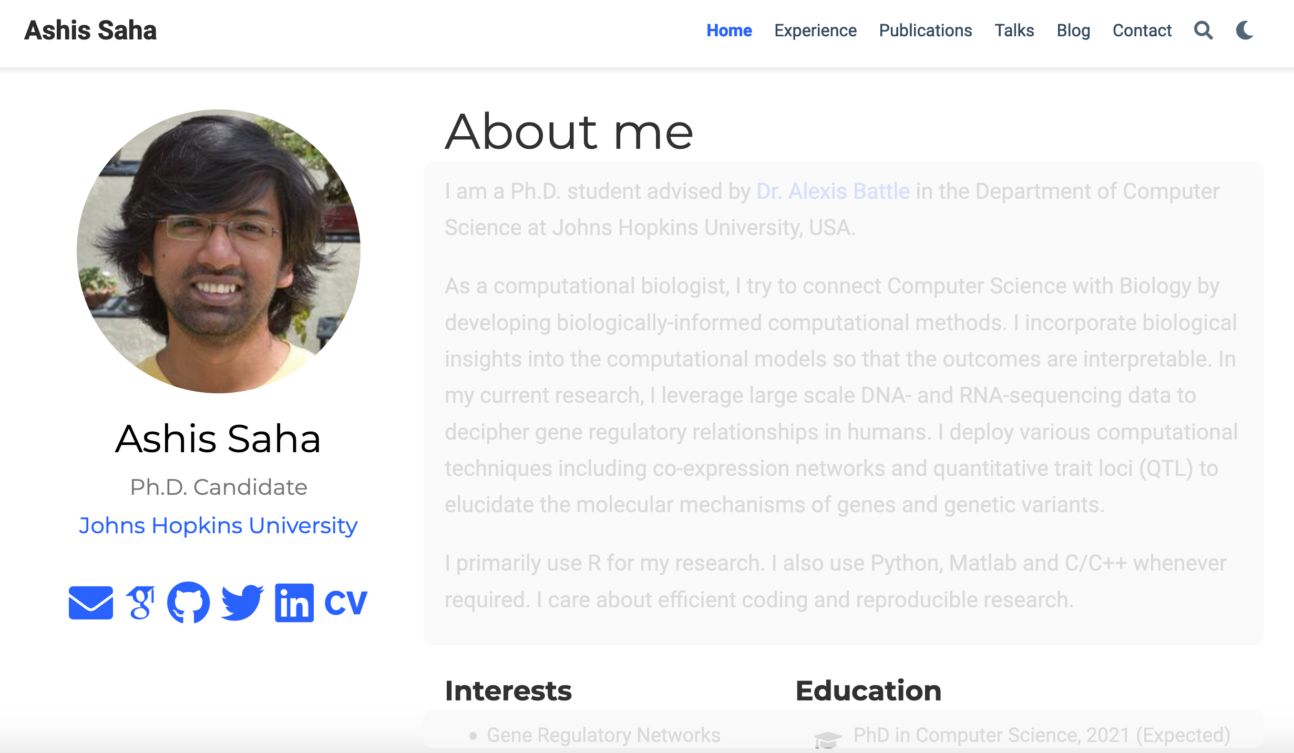The width and height of the screenshot is (1294, 753).
Task: Click the Ashis Saha site title
Action: tap(90, 30)
